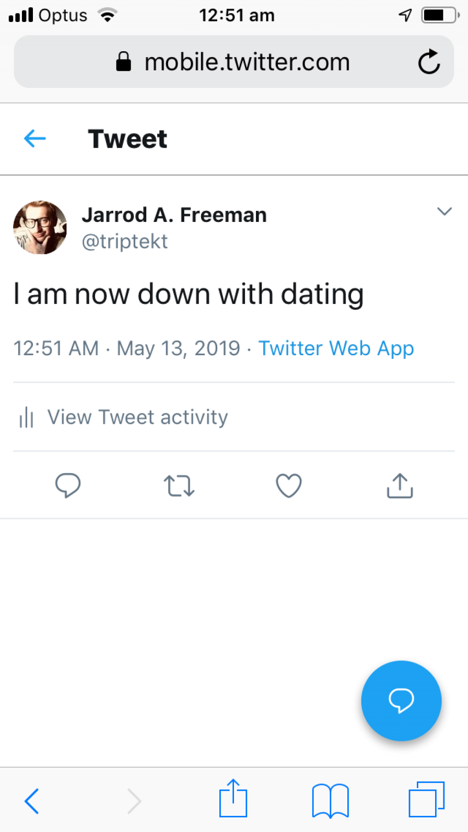This screenshot has height=832, width=468.
Task: Show open Safari tabs overview
Action: [426, 800]
